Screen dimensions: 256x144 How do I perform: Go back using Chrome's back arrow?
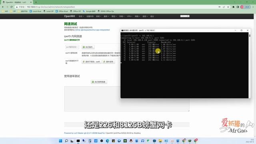coord(3,7)
